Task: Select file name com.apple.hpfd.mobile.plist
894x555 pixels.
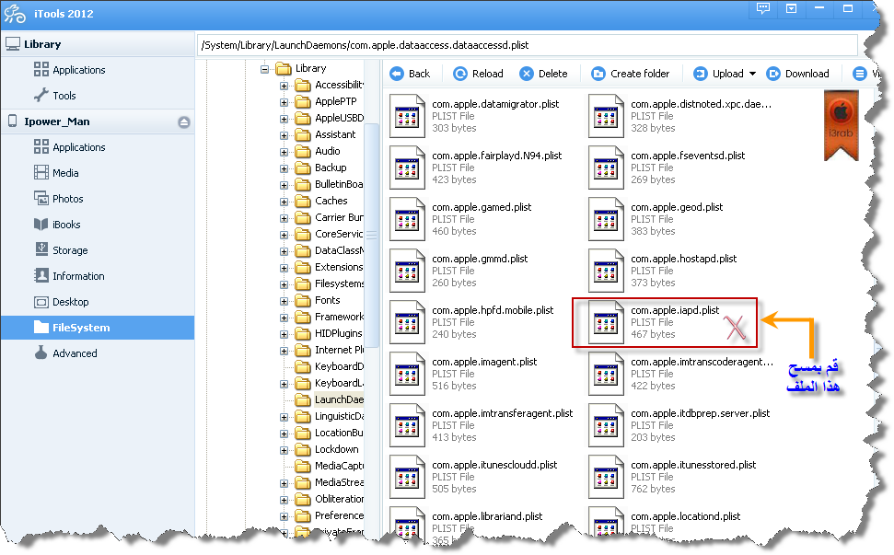Action: 493,310
